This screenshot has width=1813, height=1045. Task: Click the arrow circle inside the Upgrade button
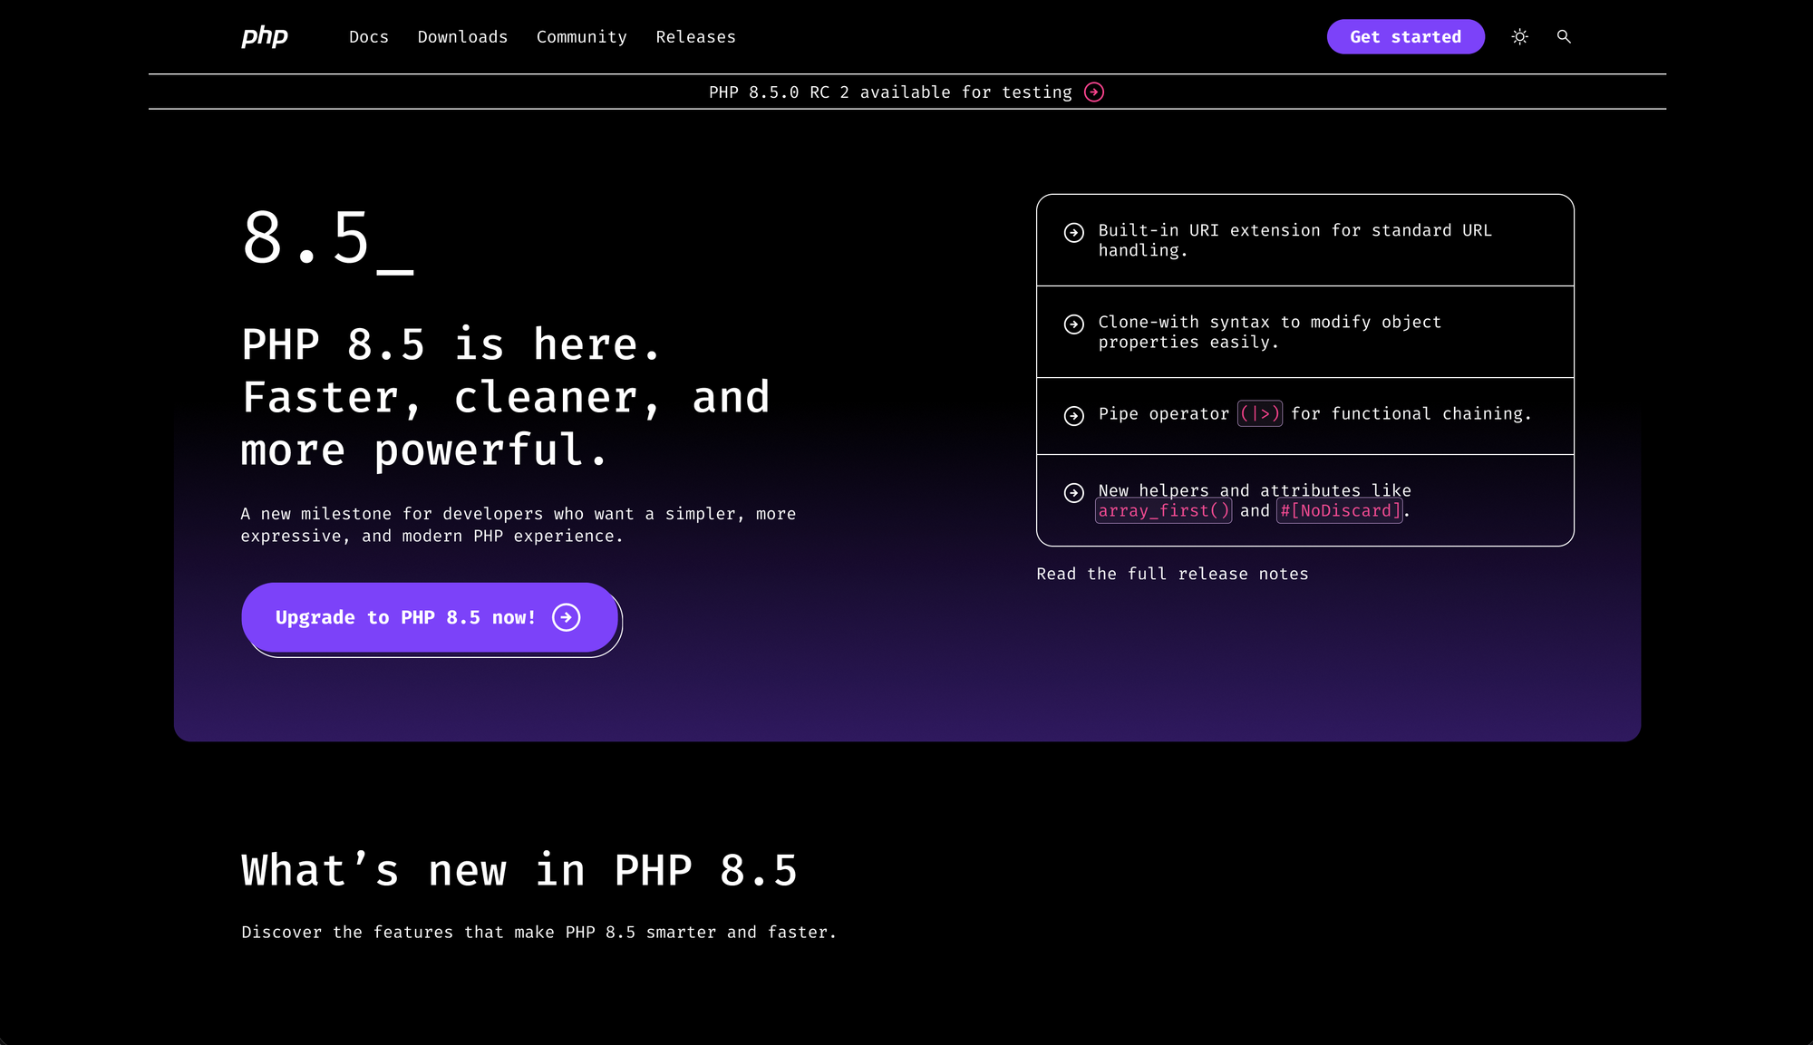(567, 617)
